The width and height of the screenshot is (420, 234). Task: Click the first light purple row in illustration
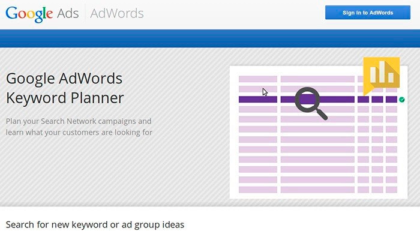click(318, 79)
